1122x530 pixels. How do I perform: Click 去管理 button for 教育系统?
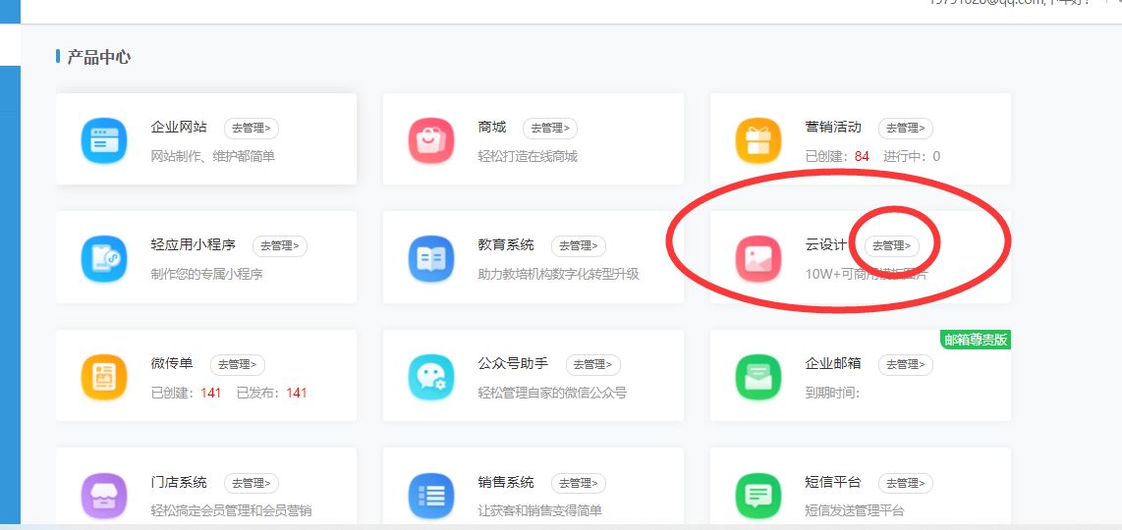578,246
